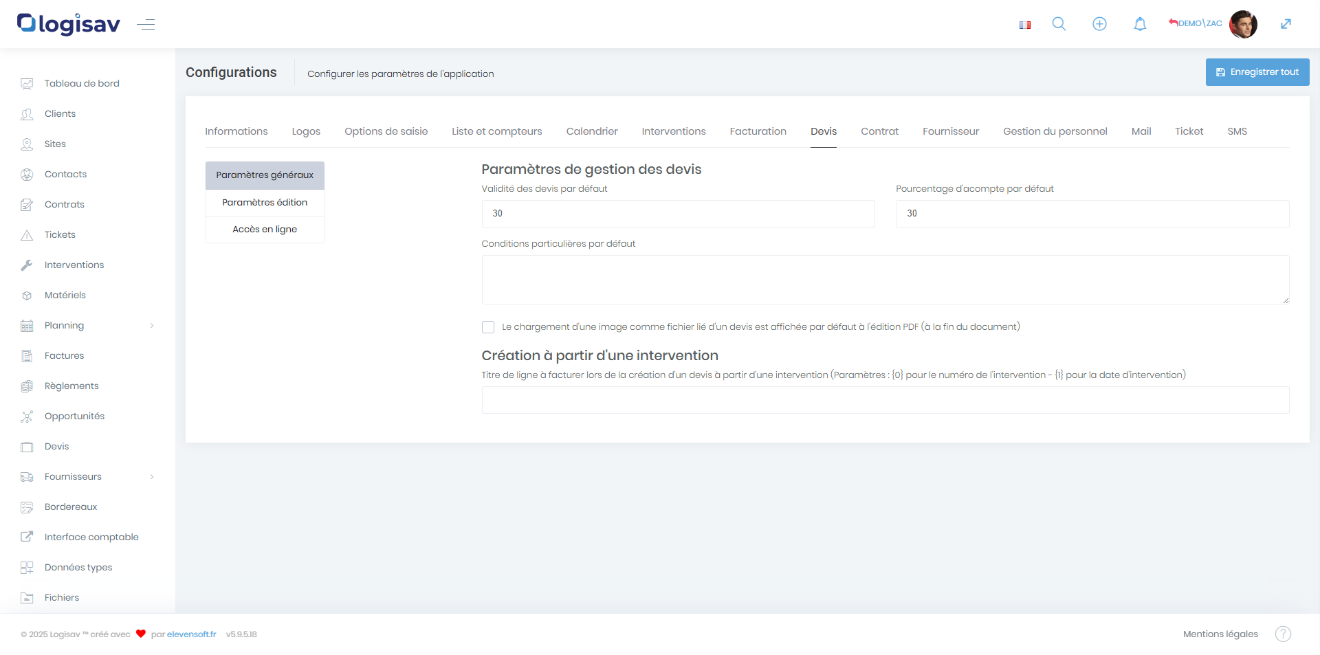Viewport: 1320px width, 655px height.
Task: Open the help question mark icon
Action: tap(1283, 634)
